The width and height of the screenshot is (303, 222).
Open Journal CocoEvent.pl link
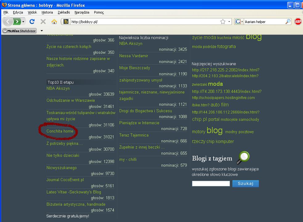tap(65, 180)
